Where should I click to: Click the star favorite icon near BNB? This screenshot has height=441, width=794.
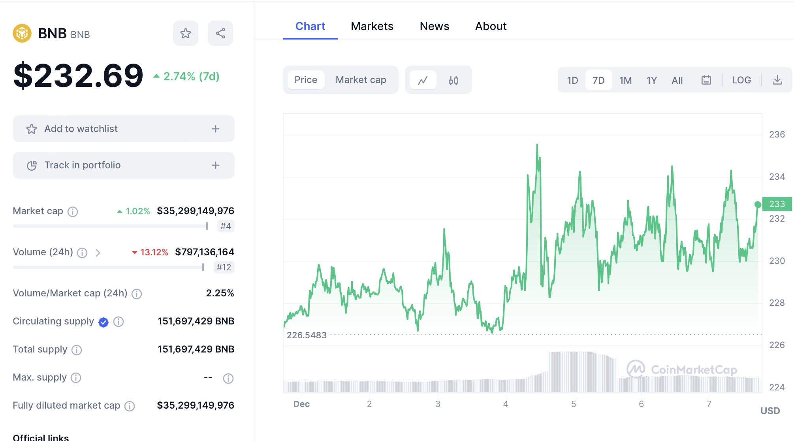pyautogui.click(x=185, y=33)
